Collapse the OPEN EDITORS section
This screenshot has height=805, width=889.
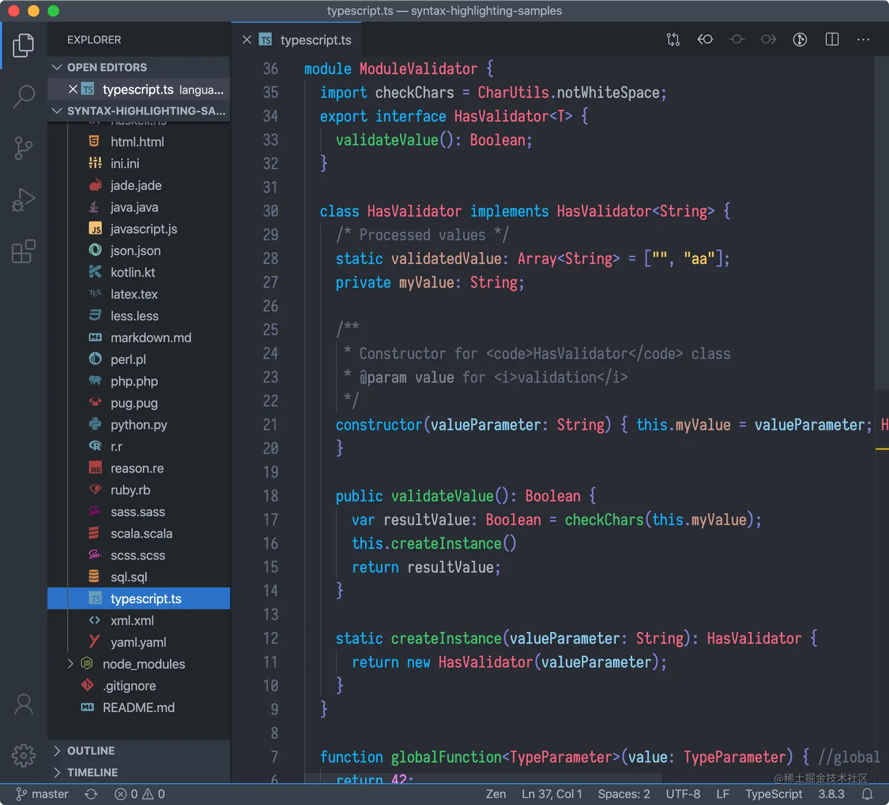(x=57, y=67)
